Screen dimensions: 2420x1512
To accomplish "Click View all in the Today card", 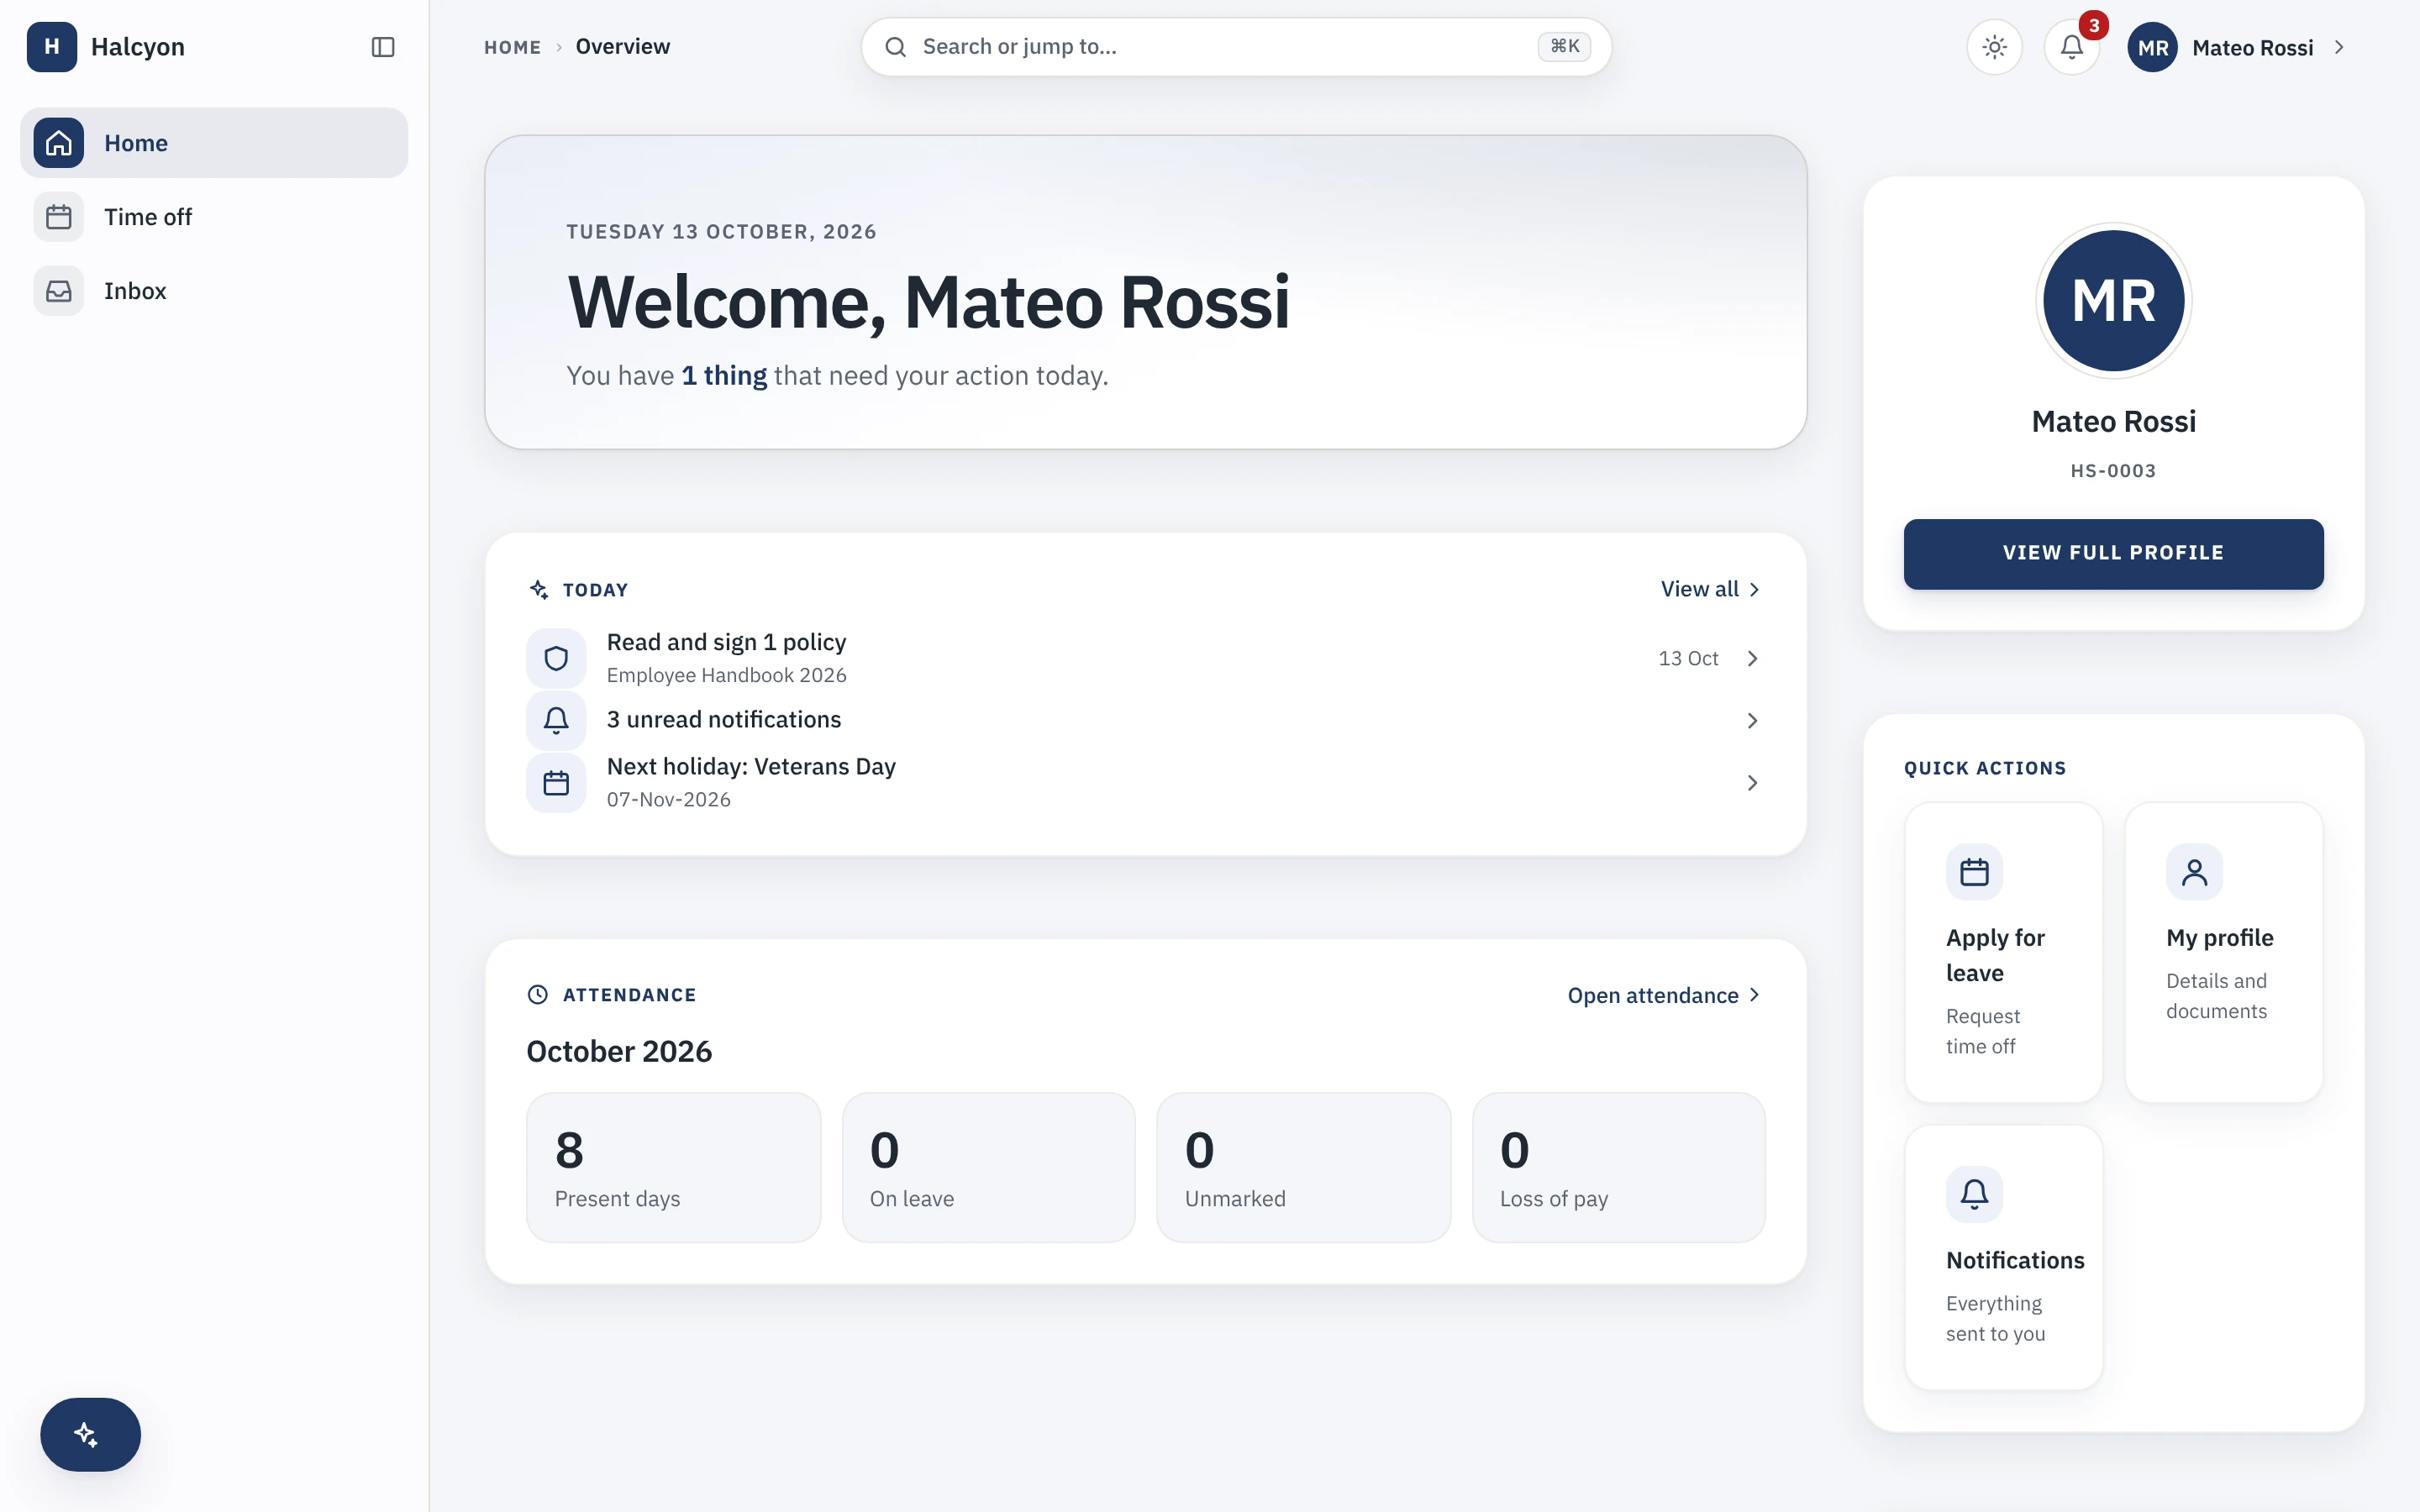I will pos(1711,589).
